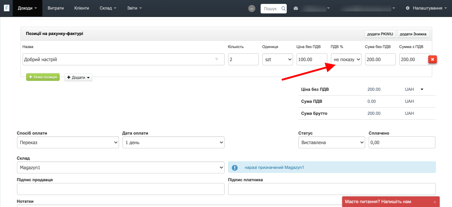Click info icon in Magazyn1 notice
Viewport: 452px width, 207px height.
[x=234, y=167]
